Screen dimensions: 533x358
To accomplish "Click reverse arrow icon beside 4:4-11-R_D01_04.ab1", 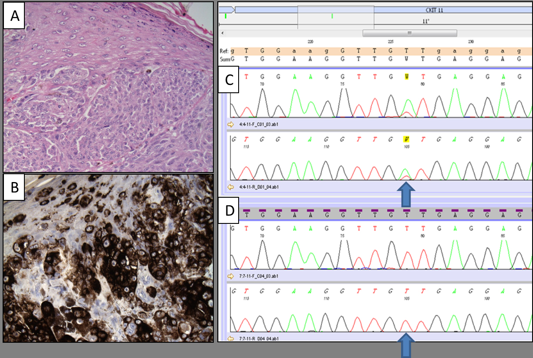I will pos(231,187).
